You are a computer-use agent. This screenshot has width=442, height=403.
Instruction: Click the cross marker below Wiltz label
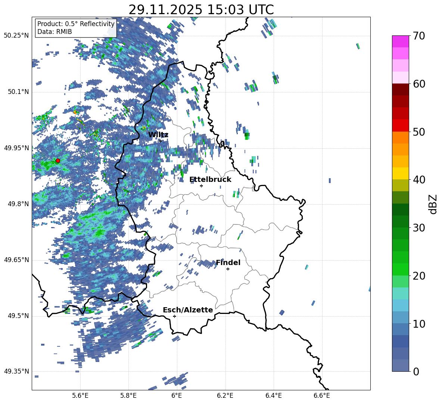pos(160,141)
